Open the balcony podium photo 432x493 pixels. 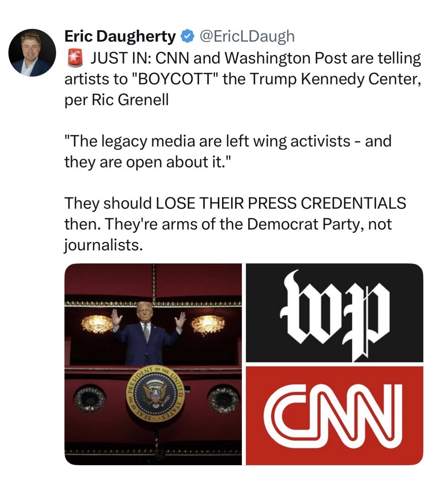tap(153, 364)
